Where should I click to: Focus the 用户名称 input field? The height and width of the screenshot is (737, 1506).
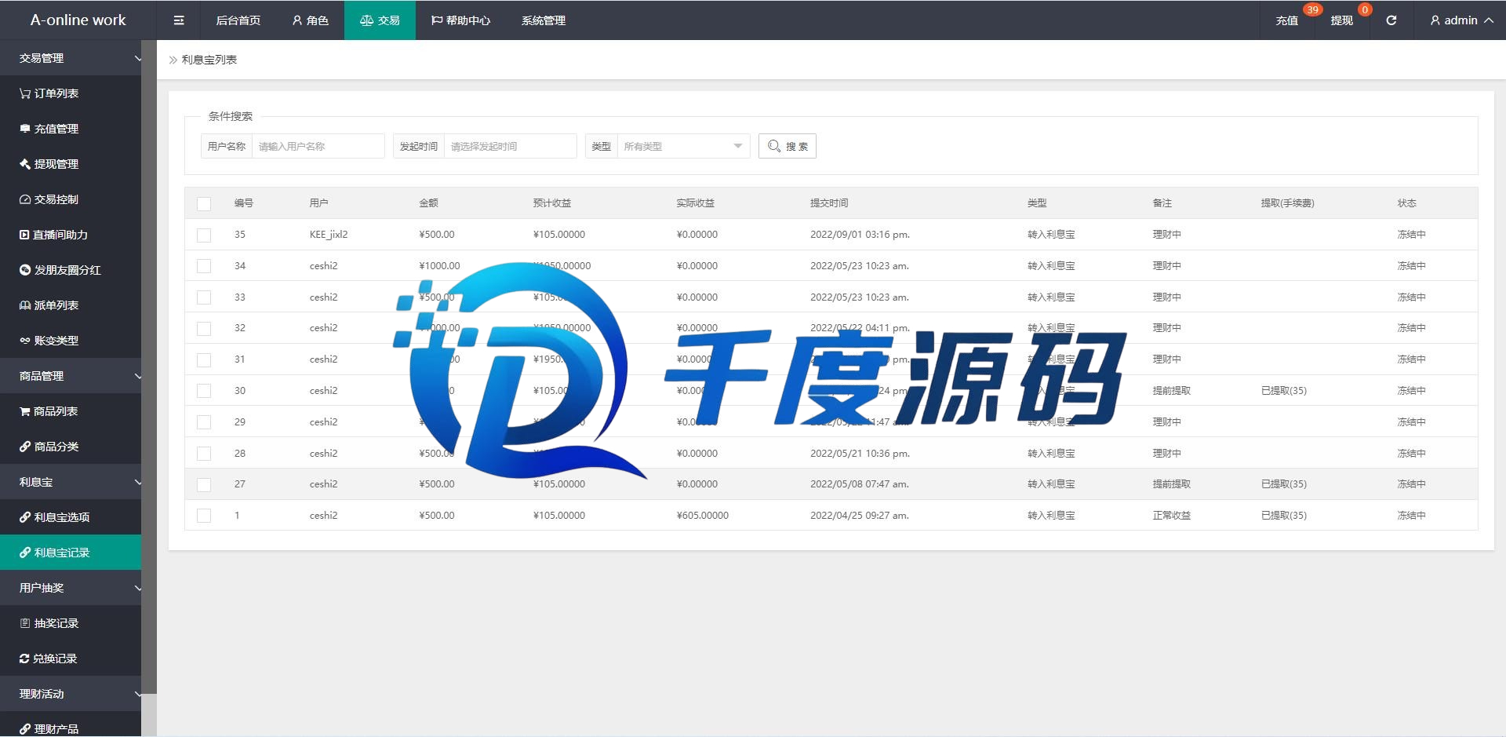click(318, 146)
